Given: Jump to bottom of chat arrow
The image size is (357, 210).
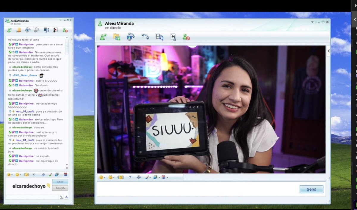Looking at the screenshot, I should [x=67, y=168].
